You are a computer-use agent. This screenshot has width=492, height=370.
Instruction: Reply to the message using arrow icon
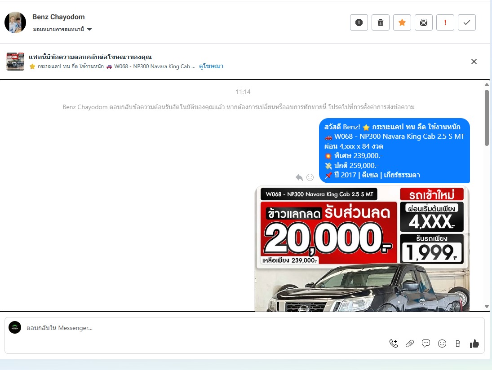(x=299, y=177)
